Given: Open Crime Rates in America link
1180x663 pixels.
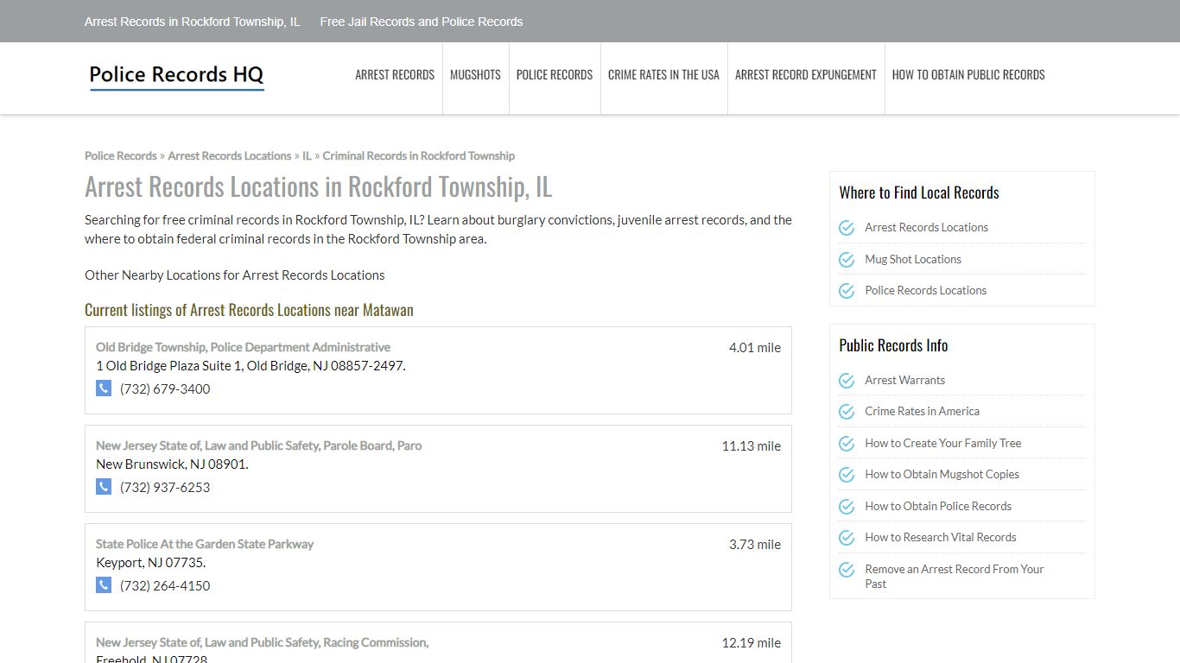Looking at the screenshot, I should (x=922, y=412).
